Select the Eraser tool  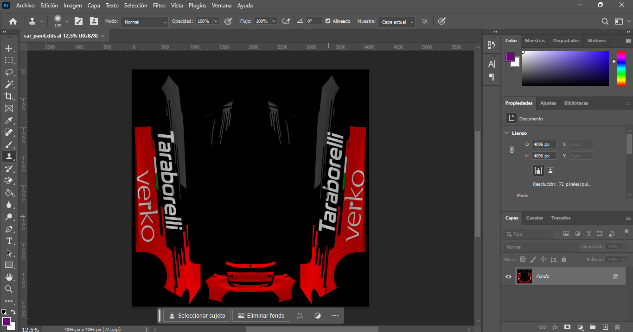point(9,181)
